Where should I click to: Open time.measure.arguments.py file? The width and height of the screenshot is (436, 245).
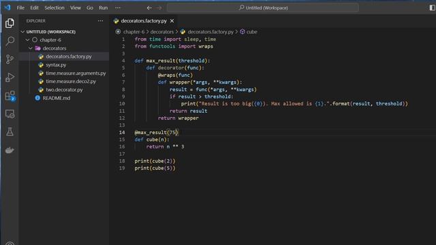tap(76, 73)
